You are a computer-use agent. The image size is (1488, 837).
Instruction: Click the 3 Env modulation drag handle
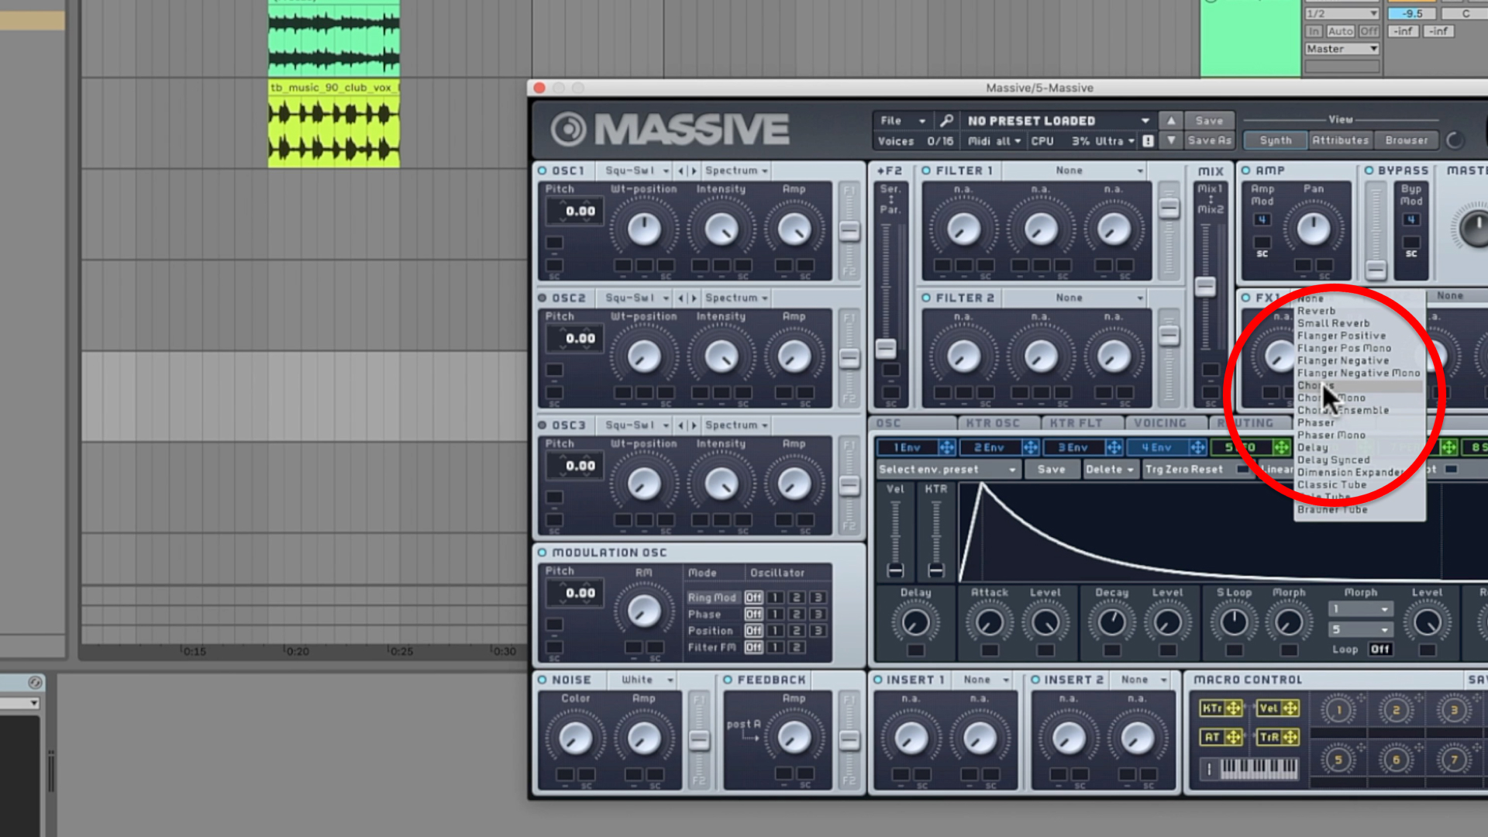(1114, 447)
